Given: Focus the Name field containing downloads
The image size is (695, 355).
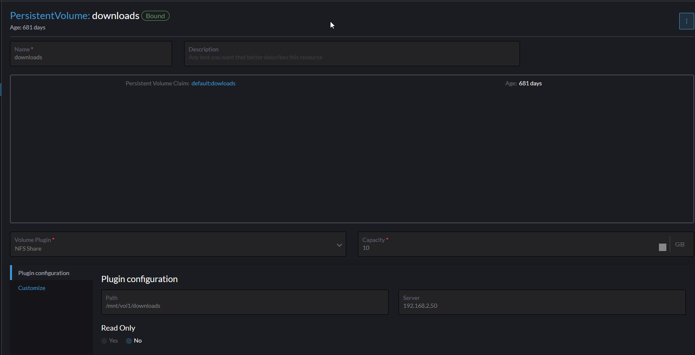Looking at the screenshot, I should point(91,57).
